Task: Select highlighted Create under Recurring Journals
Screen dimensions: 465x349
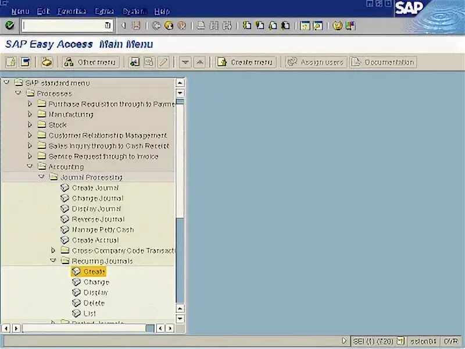Action: [89, 272]
